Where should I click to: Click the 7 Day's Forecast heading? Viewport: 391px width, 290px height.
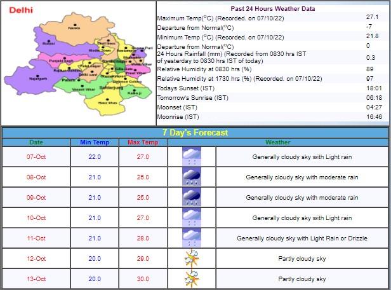click(195, 133)
